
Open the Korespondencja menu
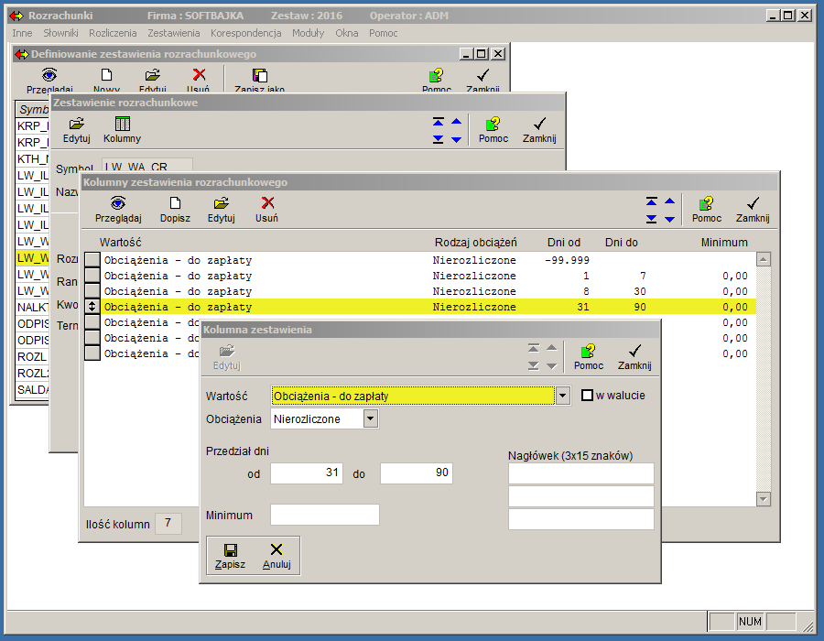point(246,33)
